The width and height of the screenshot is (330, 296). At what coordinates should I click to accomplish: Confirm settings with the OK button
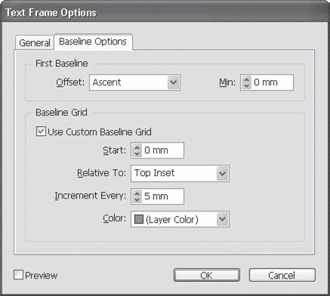tap(207, 275)
